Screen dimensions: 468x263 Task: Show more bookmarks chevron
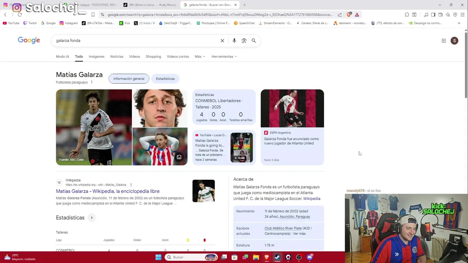point(459,23)
